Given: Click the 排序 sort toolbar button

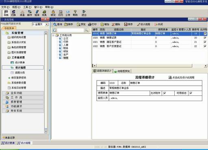Looking at the screenshot, I should click(x=69, y=24).
